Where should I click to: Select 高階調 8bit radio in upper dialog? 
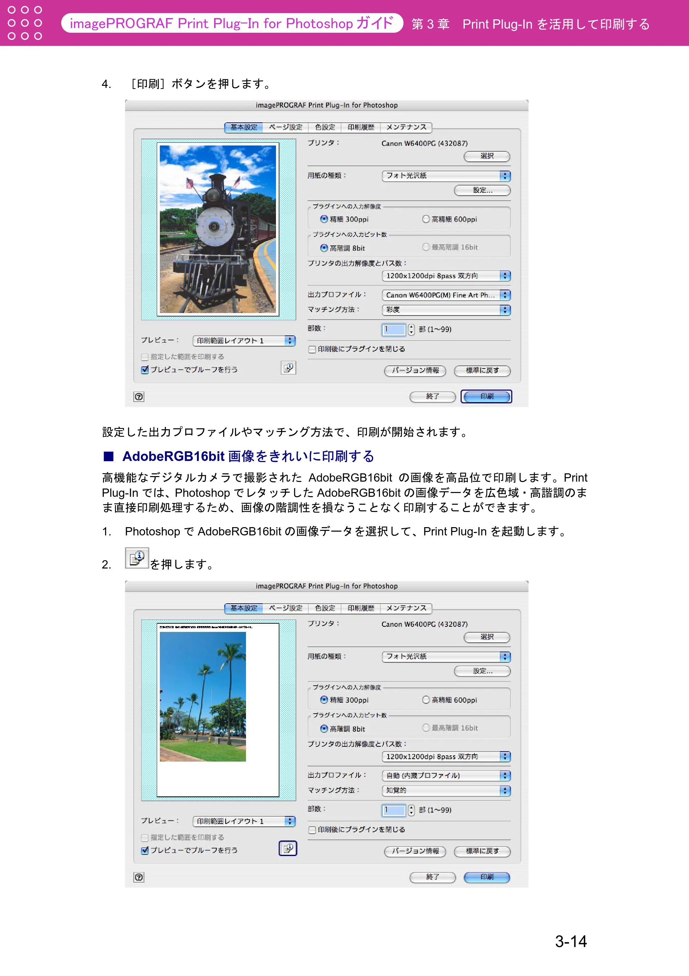(324, 248)
